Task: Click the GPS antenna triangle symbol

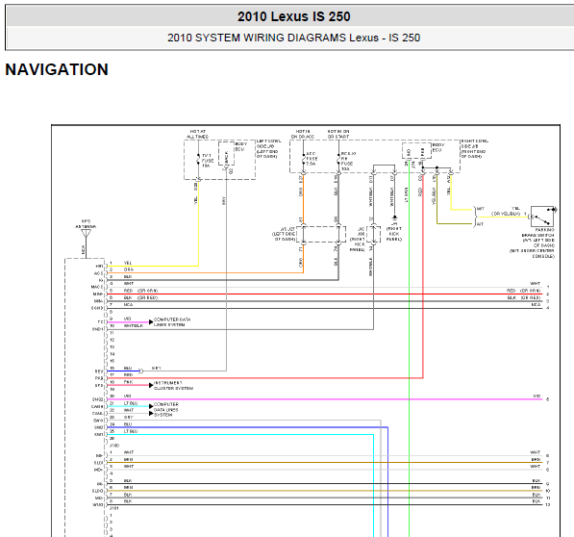Action: 86,233
